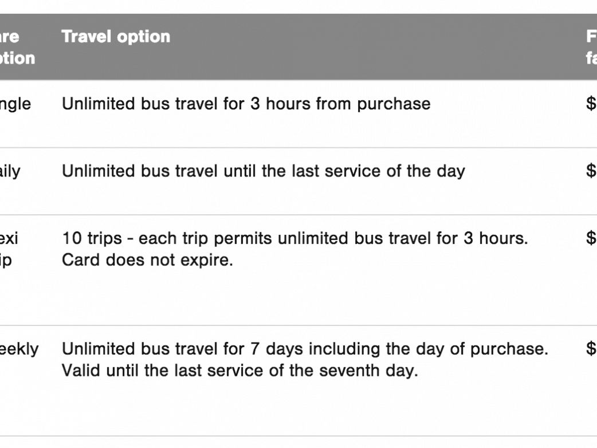
Task: Select the Weekly fare row label
Action: [x=19, y=349]
